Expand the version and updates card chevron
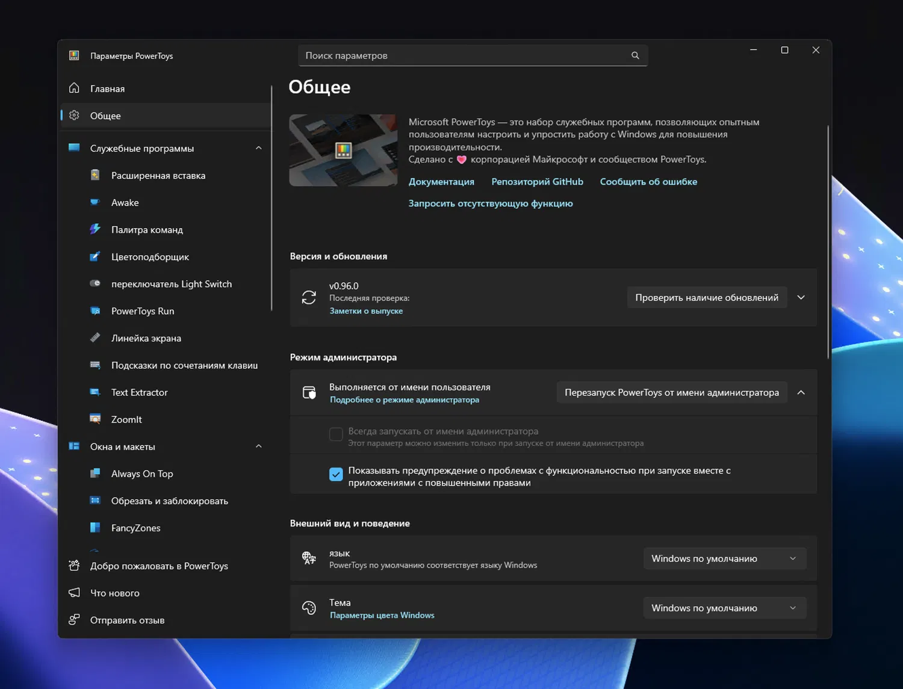The width and height of the screenshot is (903, 689). coord(801,297)
